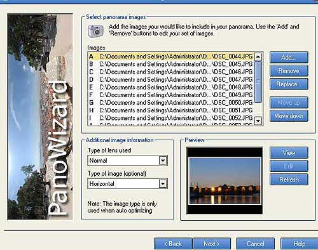This screenshot has width=318, height=250.
Task: Click the PanoWizard banner image
Action: 40,117
